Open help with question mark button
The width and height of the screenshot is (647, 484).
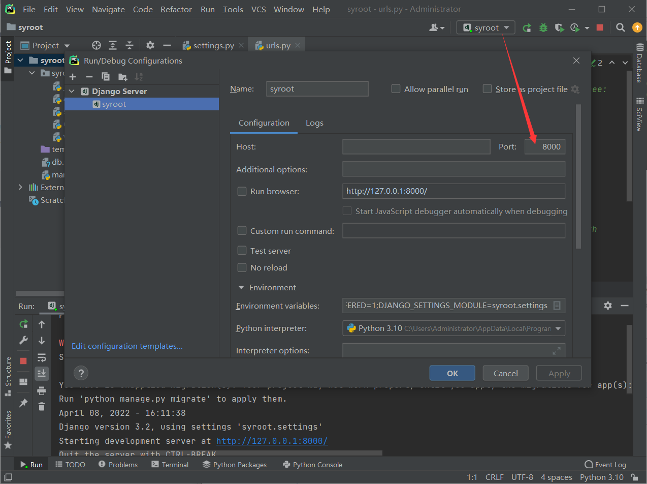[81, 373]
